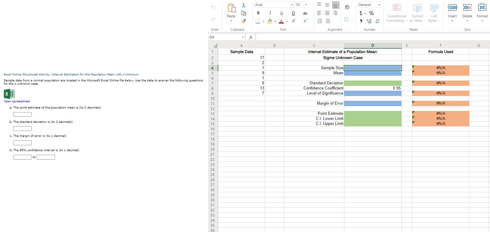The height and width of the screenshot is (232, 490).
Task: Open Conditional Formatting menu
Action: tap(397, 13)
